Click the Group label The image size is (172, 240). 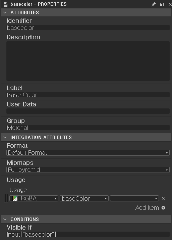pyautogui.click(x=16, y=121)
